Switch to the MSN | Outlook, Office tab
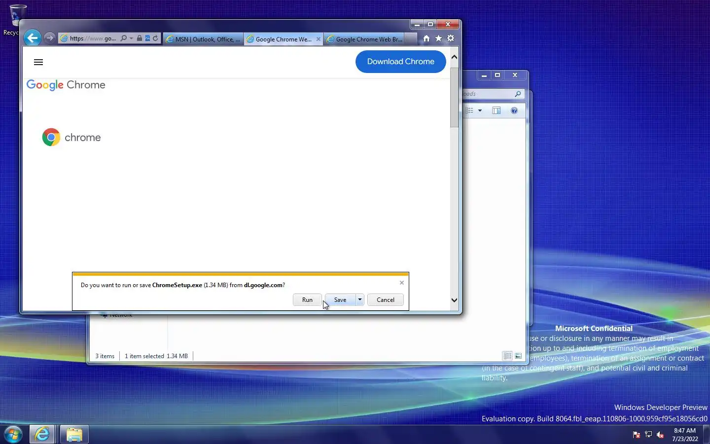 click(204, 39)
